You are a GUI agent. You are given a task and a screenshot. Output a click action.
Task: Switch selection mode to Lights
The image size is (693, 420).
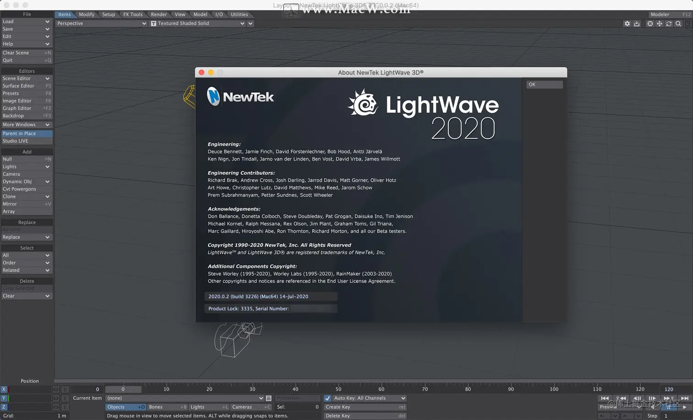click(209, 407)
